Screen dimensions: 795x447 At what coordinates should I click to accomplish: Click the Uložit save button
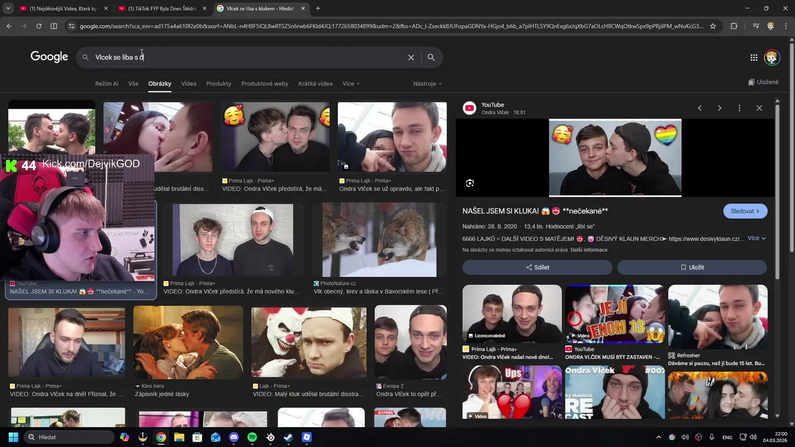tap(692, 268)
